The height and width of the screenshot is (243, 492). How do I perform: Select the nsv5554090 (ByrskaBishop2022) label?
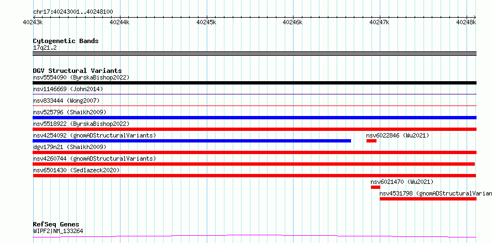pos(81,77)
